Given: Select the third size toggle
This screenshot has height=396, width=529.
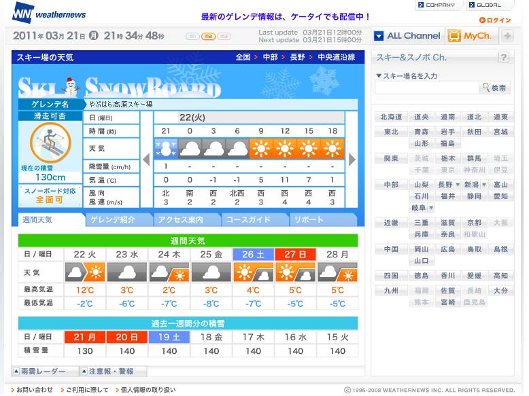Looking at the screenshot, I should (224, 36).
